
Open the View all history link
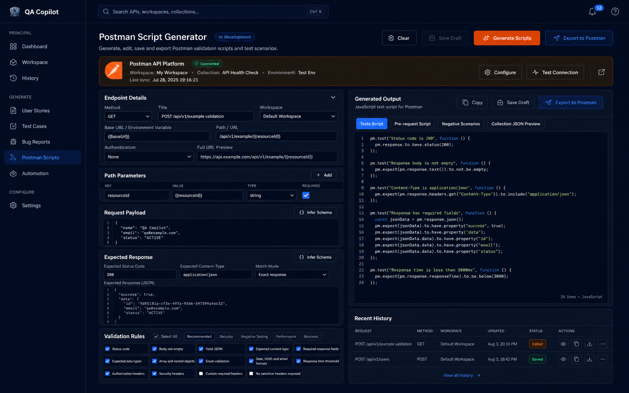(x=462, y=376)
